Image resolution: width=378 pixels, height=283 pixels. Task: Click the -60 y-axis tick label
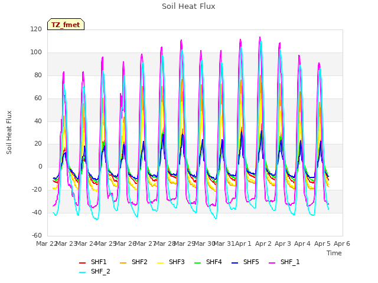[37, 235]
